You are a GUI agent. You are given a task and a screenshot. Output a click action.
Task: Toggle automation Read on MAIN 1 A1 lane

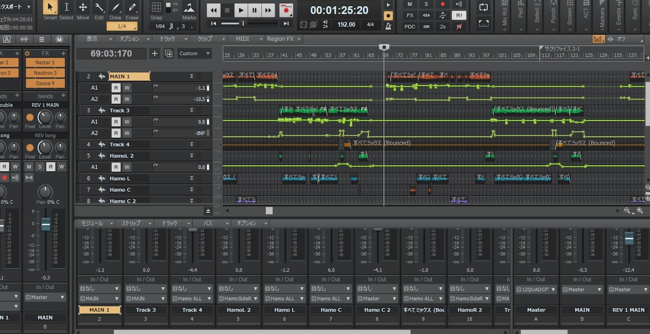tap(116, 88)
